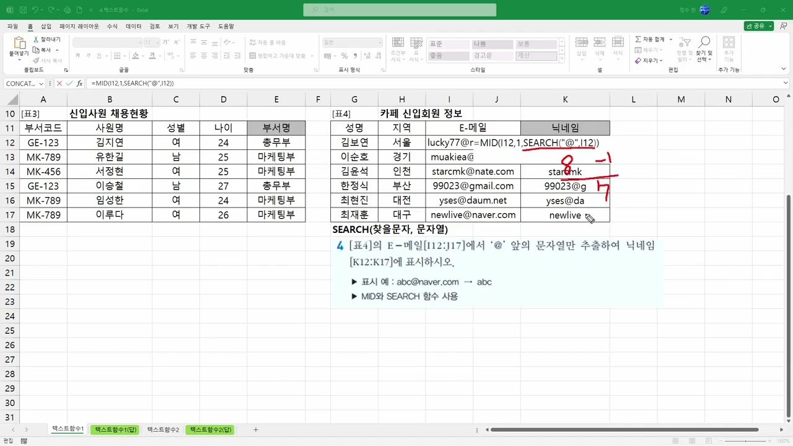Click Conditional Formatting (조건부 서식) icon
This screenshot has width=793, height=446.
coord(397,42)
